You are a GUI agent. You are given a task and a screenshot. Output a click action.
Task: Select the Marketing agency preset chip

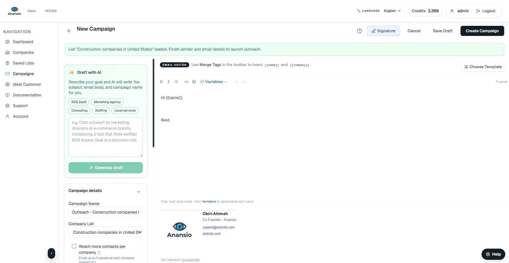pyautogui.click(x=107, y=102)
